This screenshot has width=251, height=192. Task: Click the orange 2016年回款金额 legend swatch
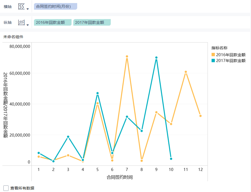pyautogui.click(x=213, y=55)
